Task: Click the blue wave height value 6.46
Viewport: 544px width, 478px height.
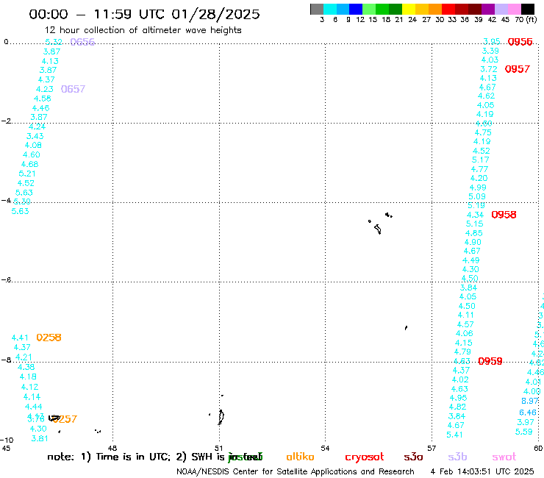Action: (x=528, y=413)
